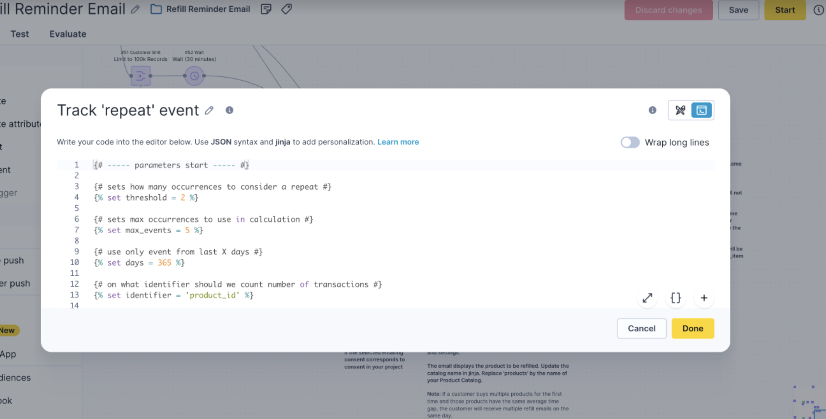The image size is (826, 419).
Task: Cancel the Track event dialog
Action: 641,328
